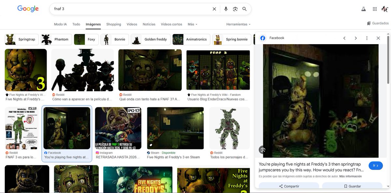Select the Phantom filter chip
Viewport: 391px width, 193px height.
(x=56, y=39)
